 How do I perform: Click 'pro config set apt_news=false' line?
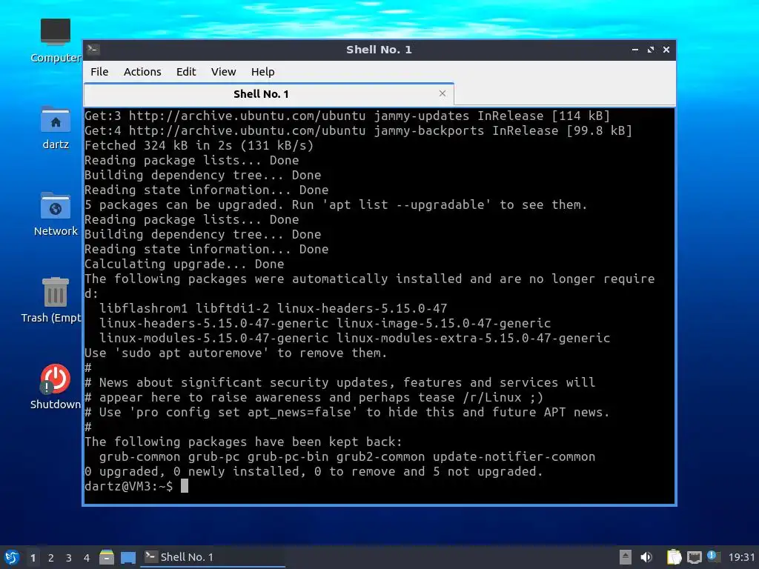tap(347, 412)
